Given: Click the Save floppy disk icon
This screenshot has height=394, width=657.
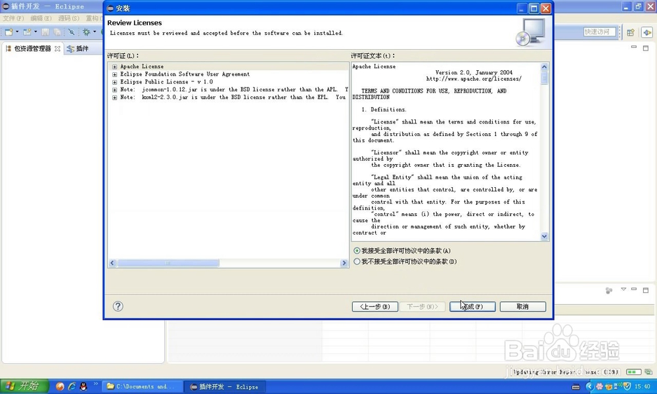Looking at the screenshot, I should [45, 32].
